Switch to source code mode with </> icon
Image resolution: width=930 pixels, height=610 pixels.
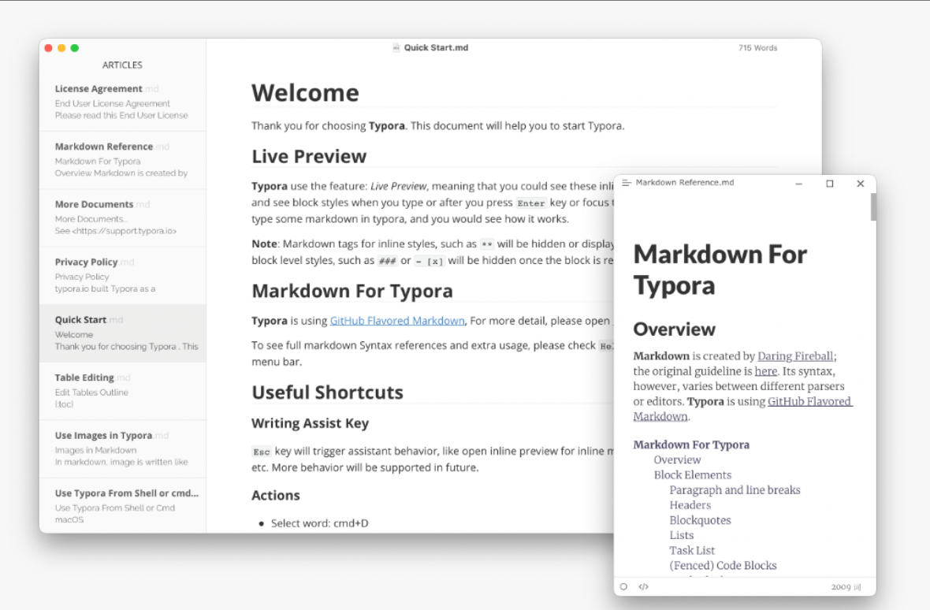coord(644,587)
